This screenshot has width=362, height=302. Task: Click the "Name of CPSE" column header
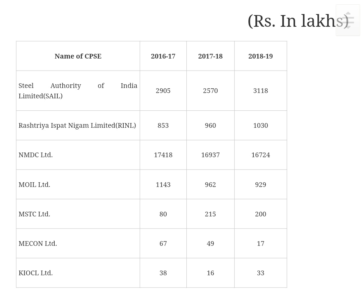[x=78, y=56]
